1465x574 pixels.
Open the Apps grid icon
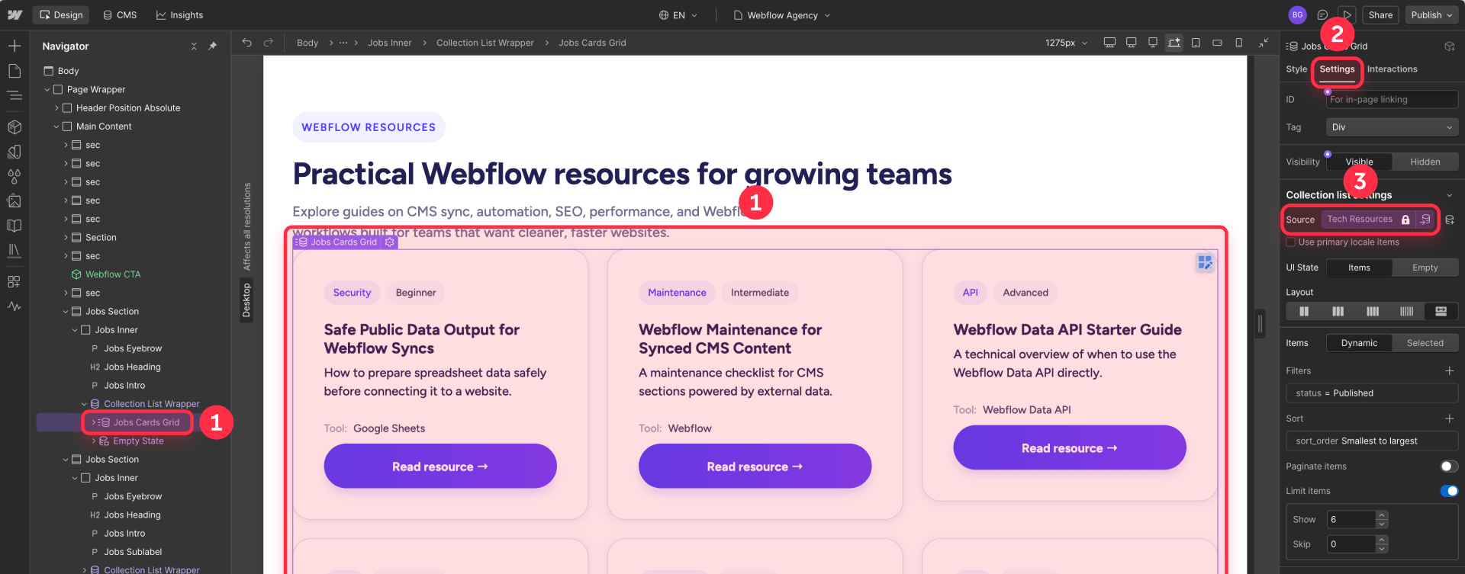(x=14, y=281)
